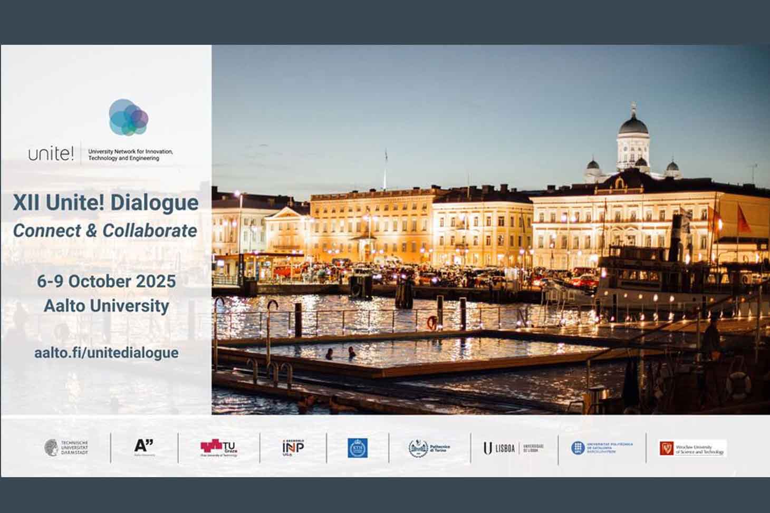Viewport: 770px width, 513px height.
Task: Open the TU Graz logo
Action: point(219,448)
